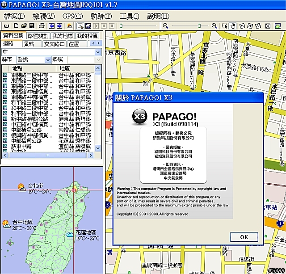Screen dimensions: 286x274
Task: Click 台北市 weather icon on overview map
Action: point(22,188)
